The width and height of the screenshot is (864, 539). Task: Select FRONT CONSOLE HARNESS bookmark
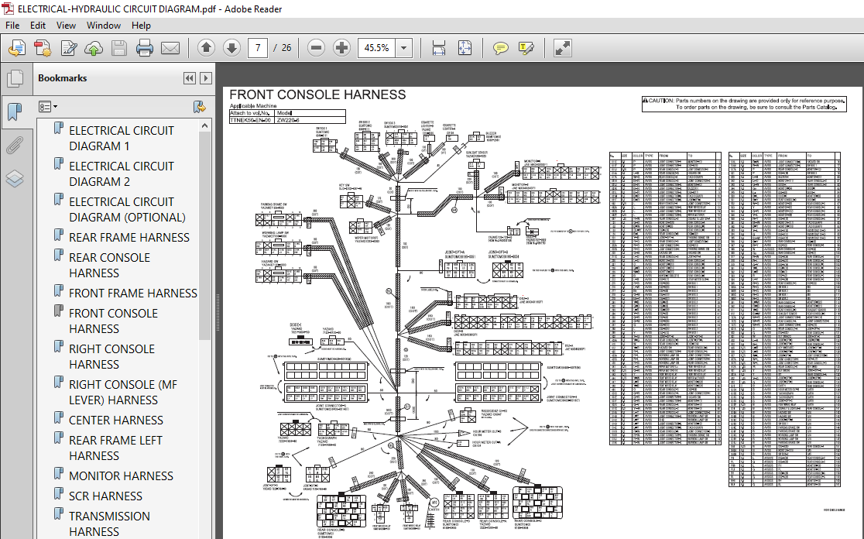[113, 321]
